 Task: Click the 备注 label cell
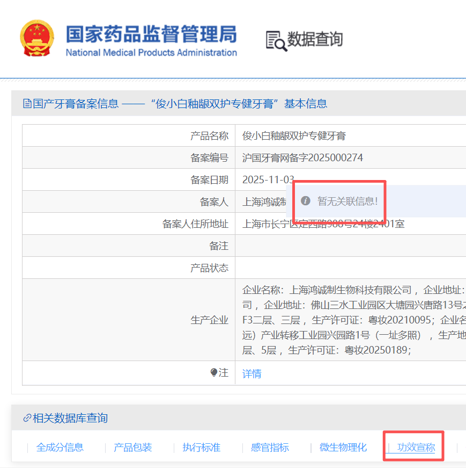click(129, 246)
